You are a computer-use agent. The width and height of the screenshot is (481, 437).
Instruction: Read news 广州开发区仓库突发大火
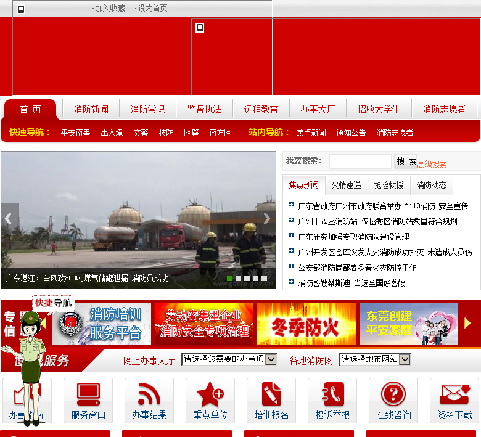(385, 252)
